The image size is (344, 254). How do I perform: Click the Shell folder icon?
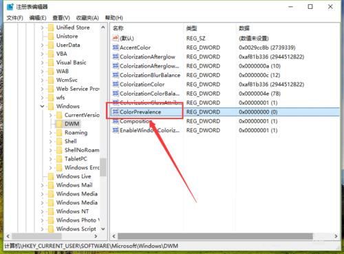click(59, 141)
